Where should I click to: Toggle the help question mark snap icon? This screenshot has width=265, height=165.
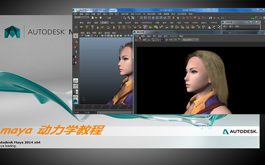(169, 18)
